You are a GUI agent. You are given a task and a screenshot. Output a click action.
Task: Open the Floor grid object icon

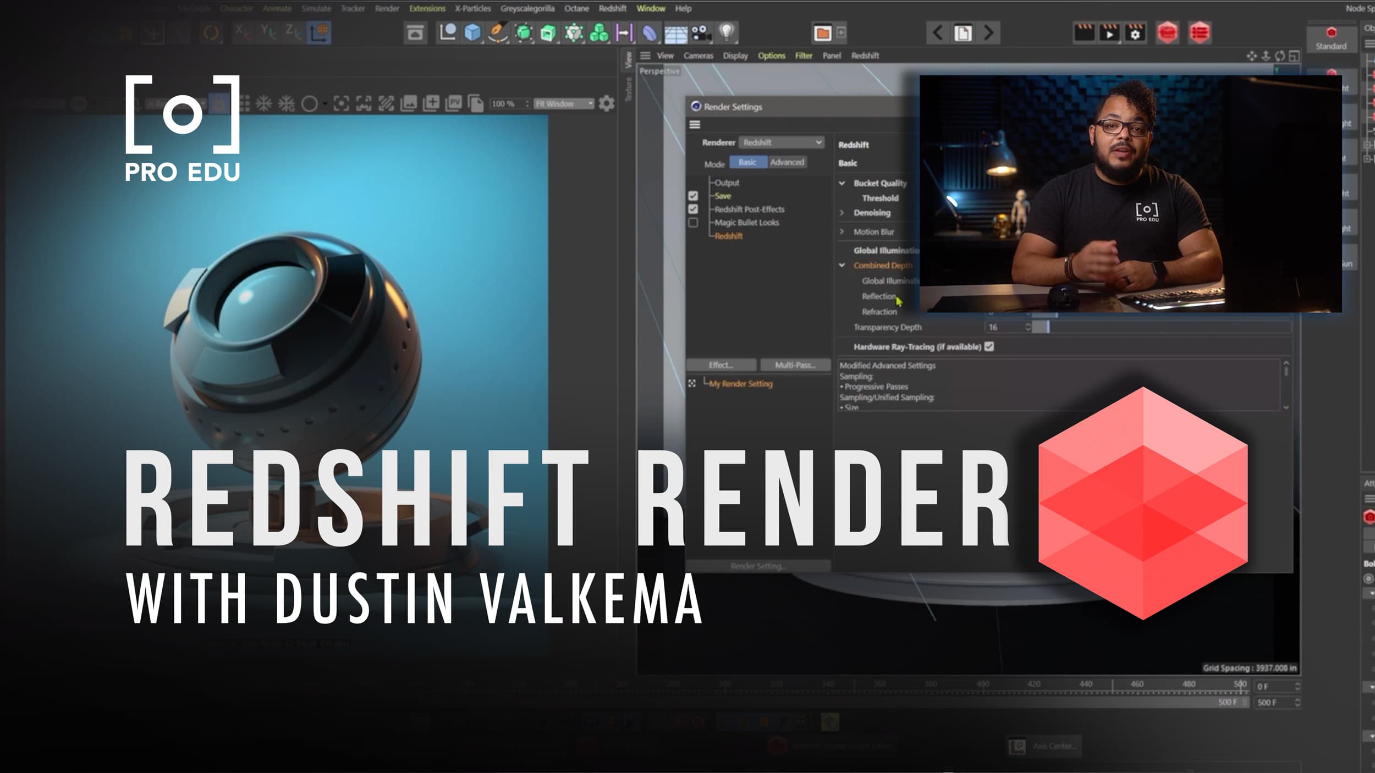pos(676,33)
